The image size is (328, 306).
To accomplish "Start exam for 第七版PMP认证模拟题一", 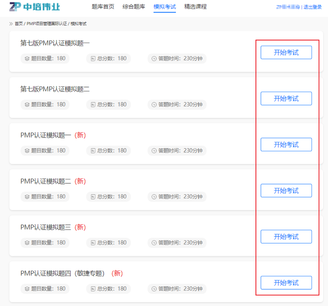I will [286, 52].
